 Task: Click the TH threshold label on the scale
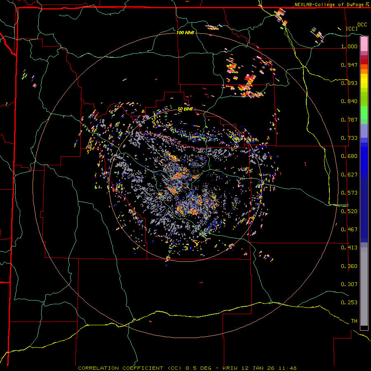(354, 321)
